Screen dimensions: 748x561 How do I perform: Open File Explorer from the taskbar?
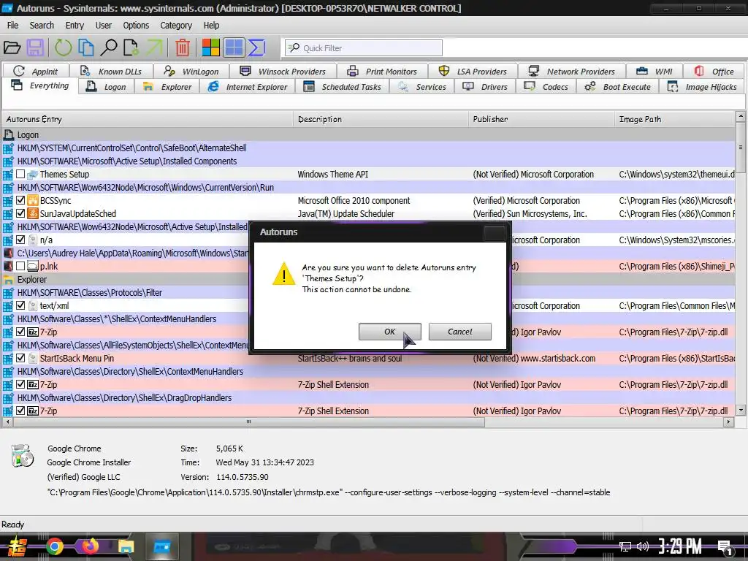tap(126, 546)
